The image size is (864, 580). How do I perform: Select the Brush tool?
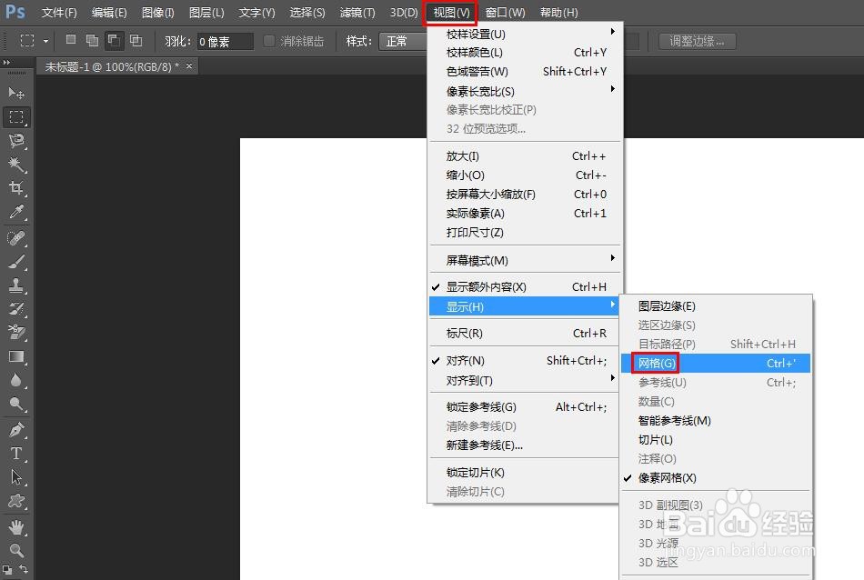(16, 262)
